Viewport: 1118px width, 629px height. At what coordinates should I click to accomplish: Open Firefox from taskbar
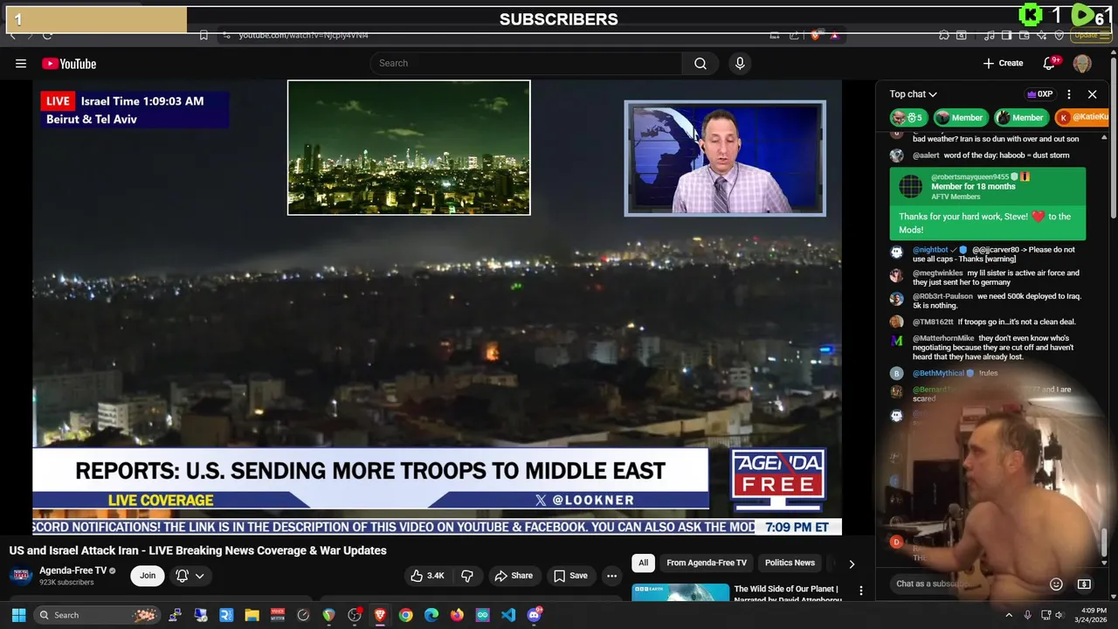457,615
